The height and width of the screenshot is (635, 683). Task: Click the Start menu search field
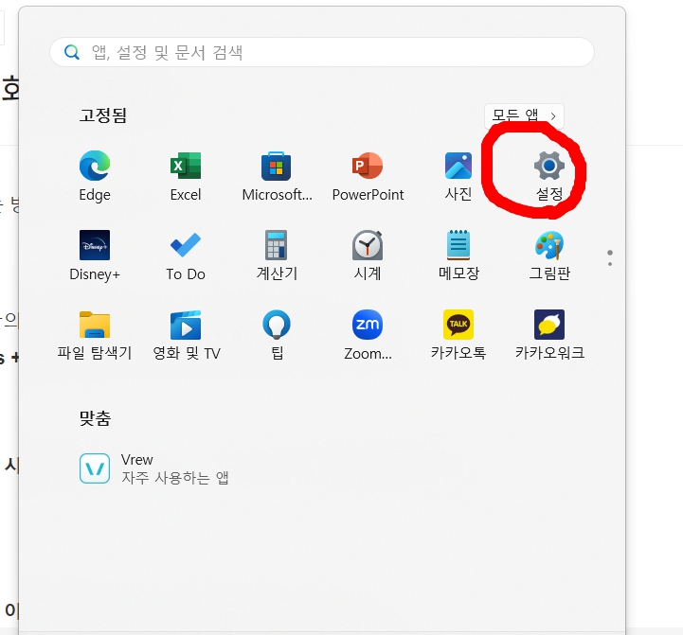322,52
